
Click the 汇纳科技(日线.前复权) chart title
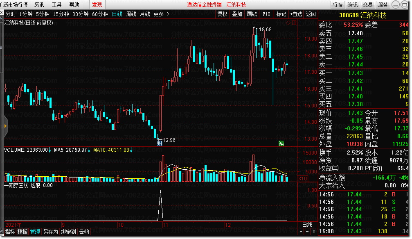coord(29,23)
